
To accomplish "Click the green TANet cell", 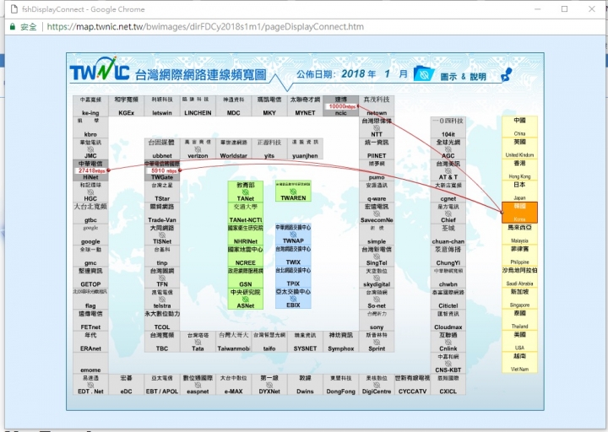I will (x=246, y=192).
